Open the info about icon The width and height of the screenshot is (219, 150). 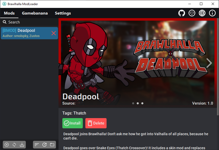click(212, 13)
